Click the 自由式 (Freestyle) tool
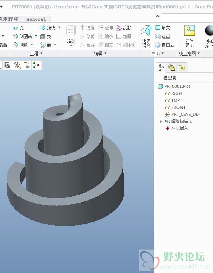The height and width of the screenshot is (273, 213). [165, 45]
